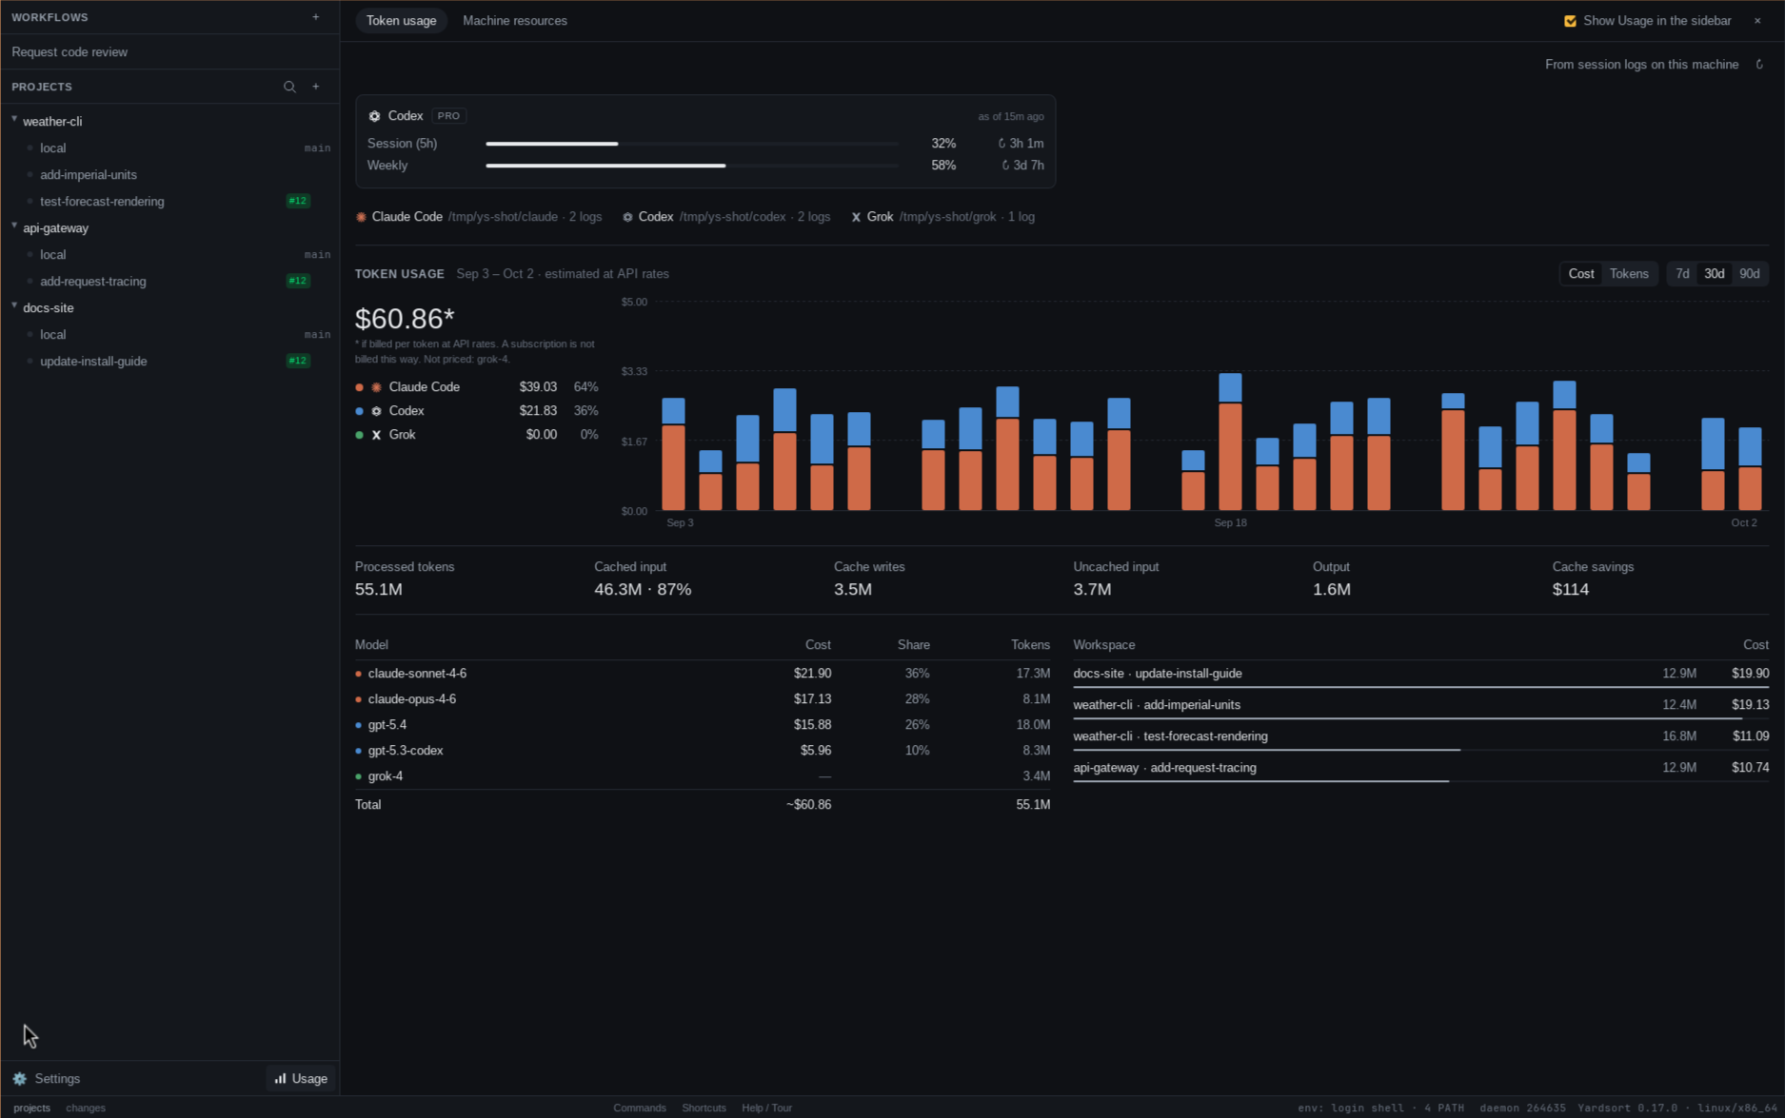Click gpt-5.4 model row
The image size is (1785, 1118).
[x=703, y=725]
